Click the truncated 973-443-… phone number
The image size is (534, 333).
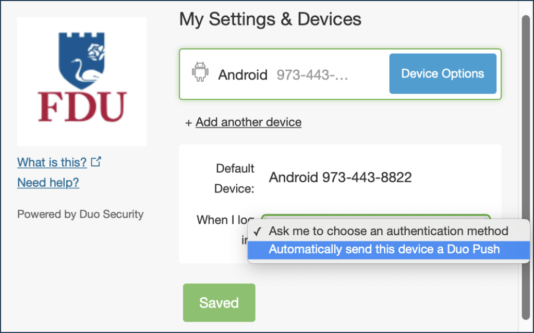click(312, 75)
